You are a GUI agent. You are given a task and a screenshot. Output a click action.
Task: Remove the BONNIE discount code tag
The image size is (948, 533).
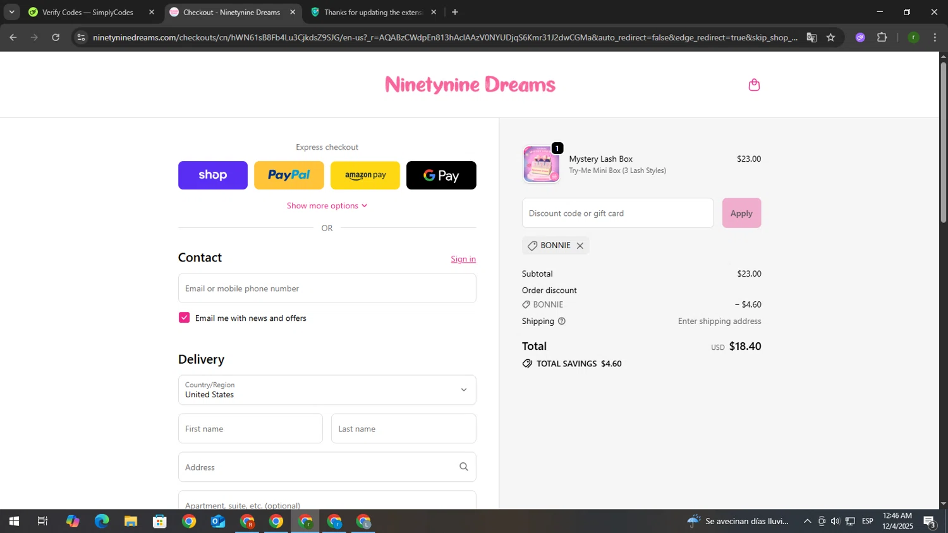(580, 246)
